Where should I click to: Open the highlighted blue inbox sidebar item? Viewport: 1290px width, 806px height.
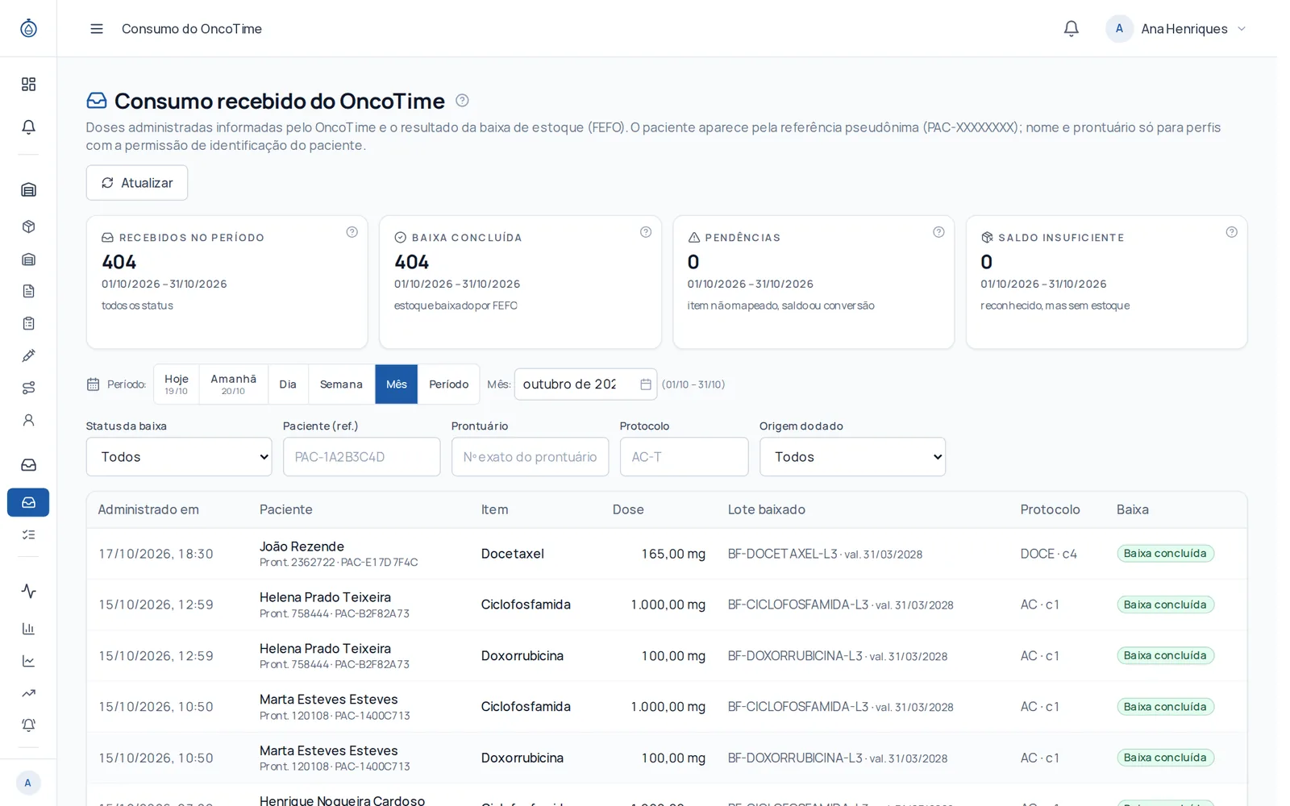coord(28,502)
